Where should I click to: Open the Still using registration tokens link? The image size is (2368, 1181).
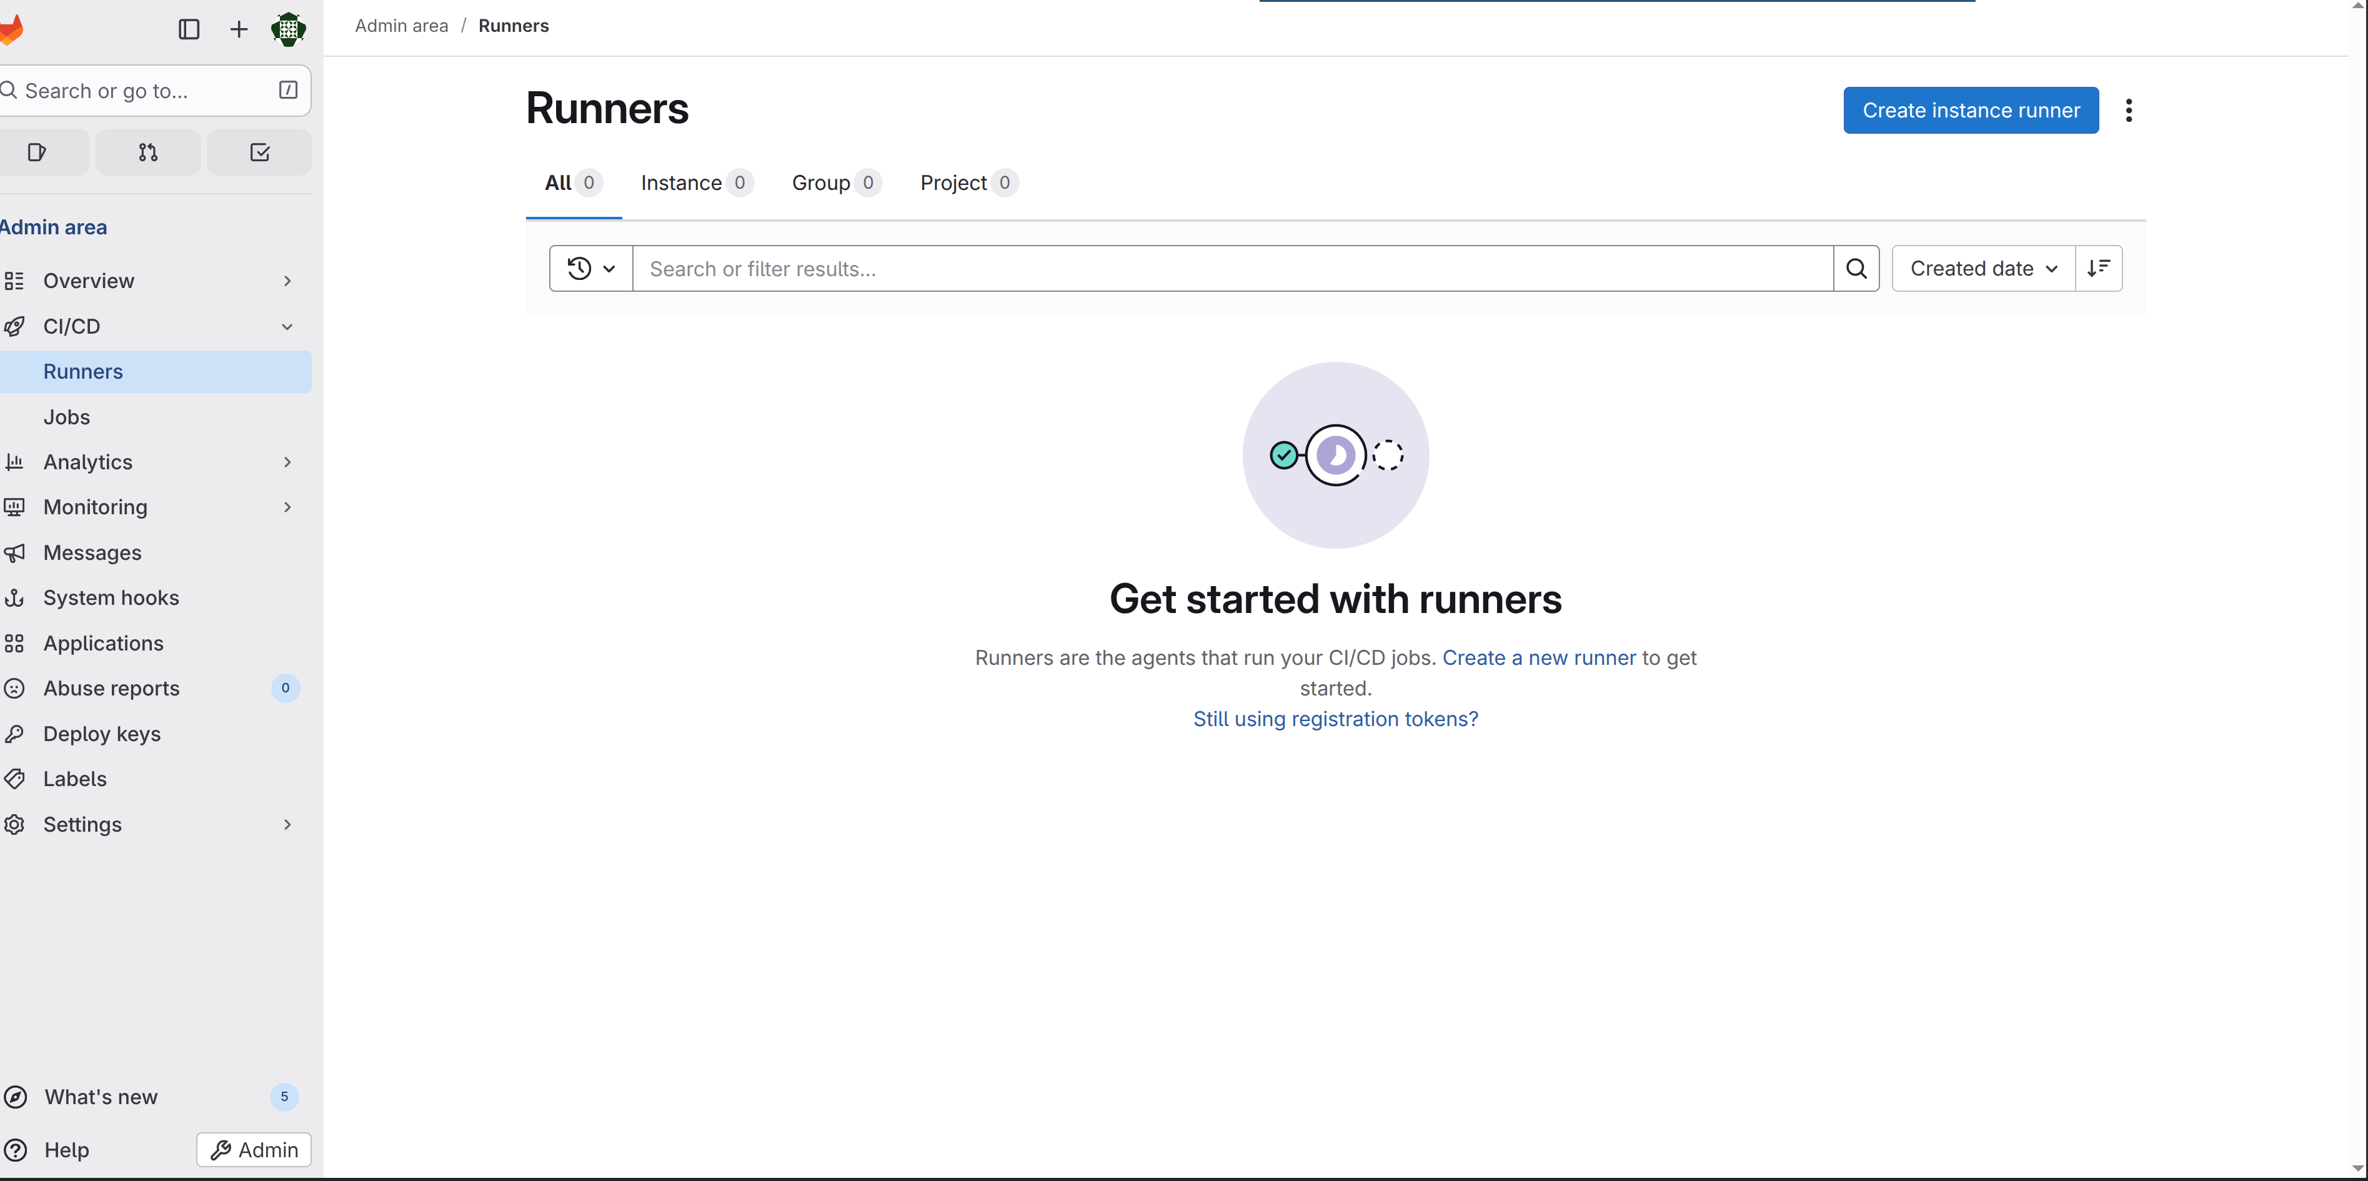pos(1335,719)
